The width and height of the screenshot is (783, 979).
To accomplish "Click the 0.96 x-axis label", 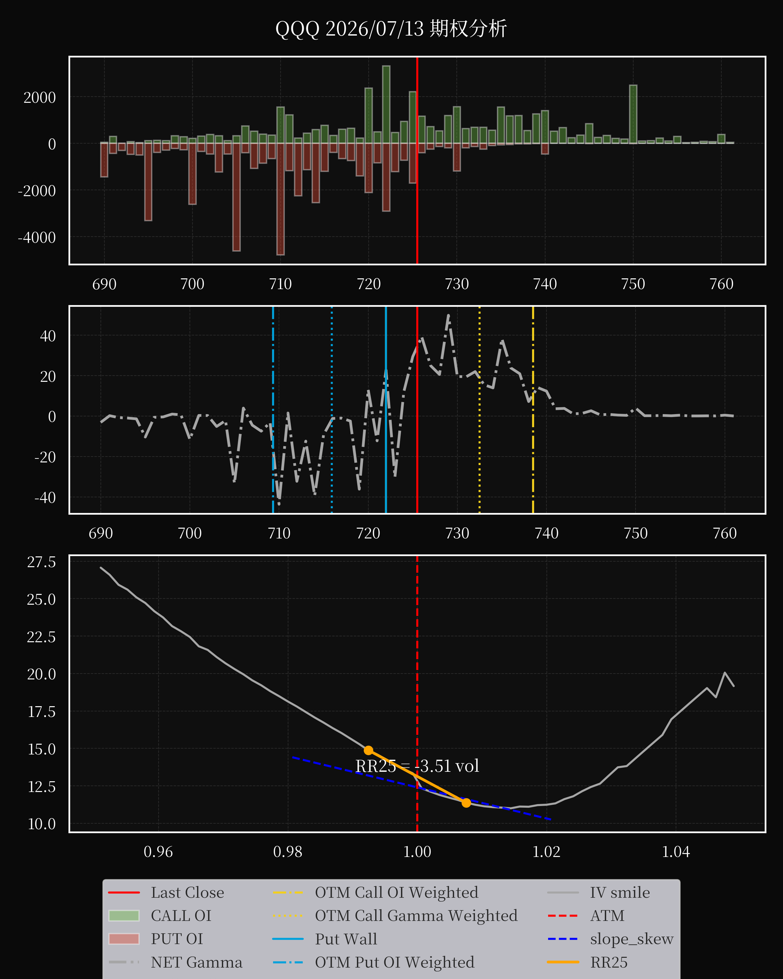I will click(159, 851).
